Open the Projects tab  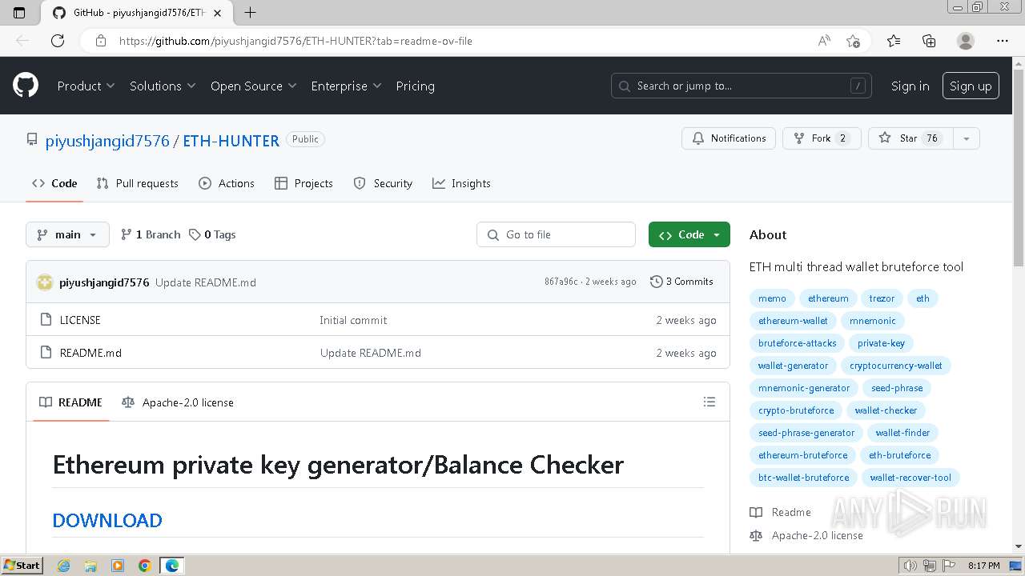tap(303, 183)
